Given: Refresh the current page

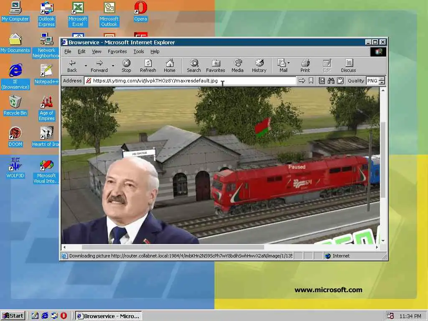Looking at the screenshot, I should [148, 66].
